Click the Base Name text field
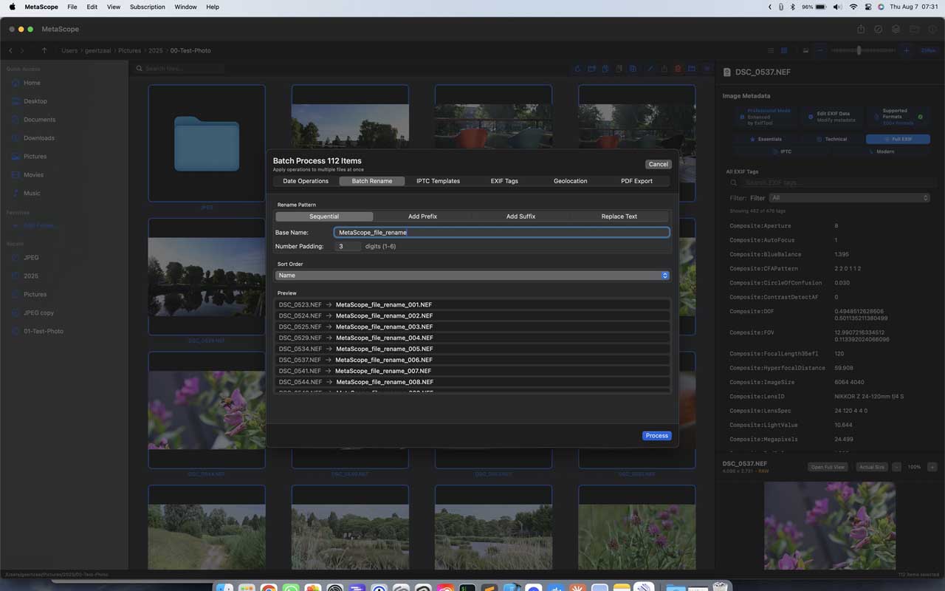The width and height of the screenshot is (945, 591). coord(502,232)
